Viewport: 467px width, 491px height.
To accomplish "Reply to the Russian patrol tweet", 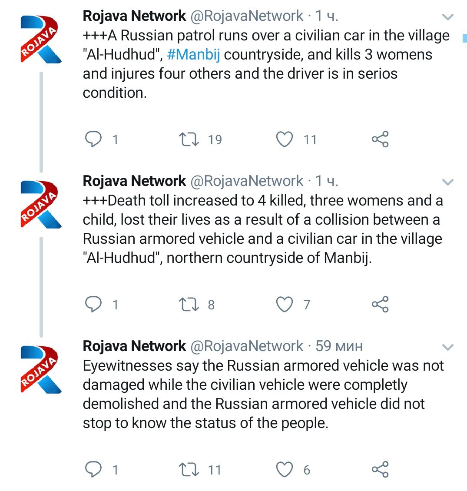I will point(93,139).
